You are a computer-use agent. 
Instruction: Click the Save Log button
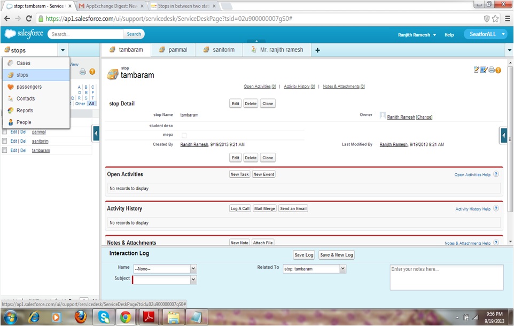[304, 255]
